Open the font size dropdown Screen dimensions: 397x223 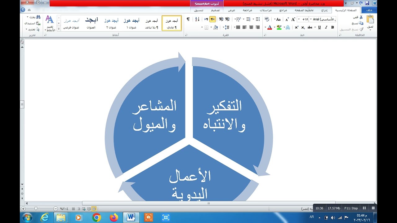pos(299,19)
